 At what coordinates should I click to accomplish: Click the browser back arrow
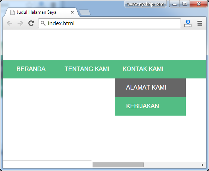click(9, 23)
